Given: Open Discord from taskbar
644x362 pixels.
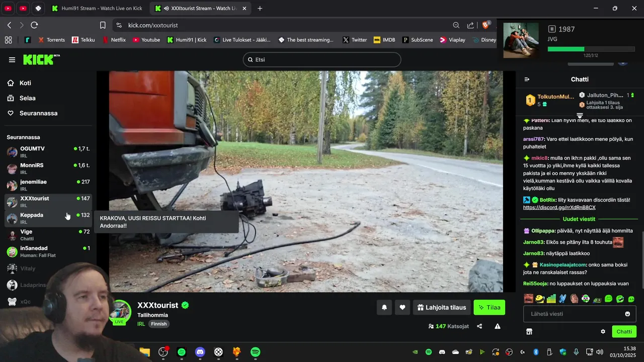Looking at the screenshot, I should [200, 352].
